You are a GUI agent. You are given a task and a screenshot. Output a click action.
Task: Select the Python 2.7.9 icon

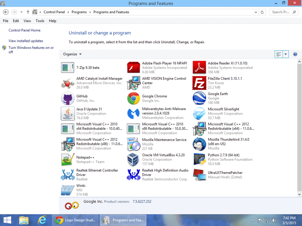click(x=199, y=159)
